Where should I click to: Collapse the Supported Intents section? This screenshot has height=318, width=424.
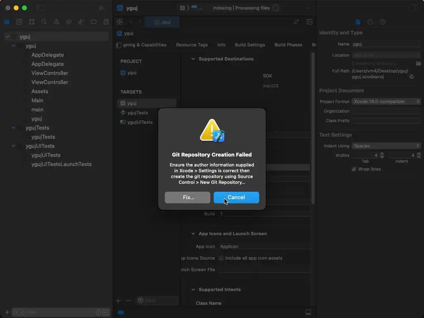pyautogui.click(x=193, y=289)
